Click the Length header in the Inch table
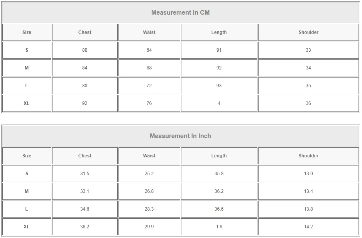The width and height of the screenshot is (362, 238). [x=219, y=156]
